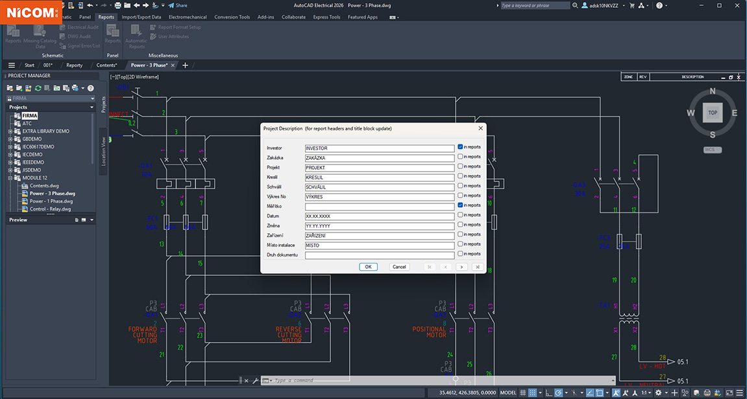Viewport: 747px width, 399px height.
Task: Click Refresh icon in Project Manager toolbar
Action: pos(38,88)
